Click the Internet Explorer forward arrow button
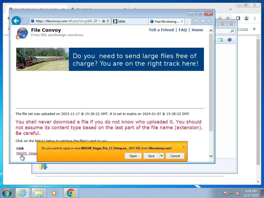The image size is (264, 198). click(25, 21)
